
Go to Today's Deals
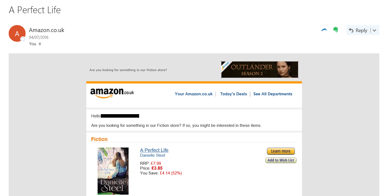[233, 94]
